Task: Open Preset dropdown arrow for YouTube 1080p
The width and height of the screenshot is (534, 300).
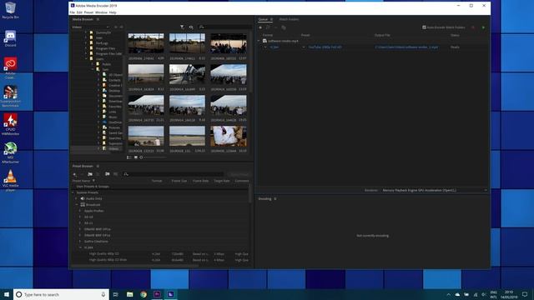Action: point(304,47)
